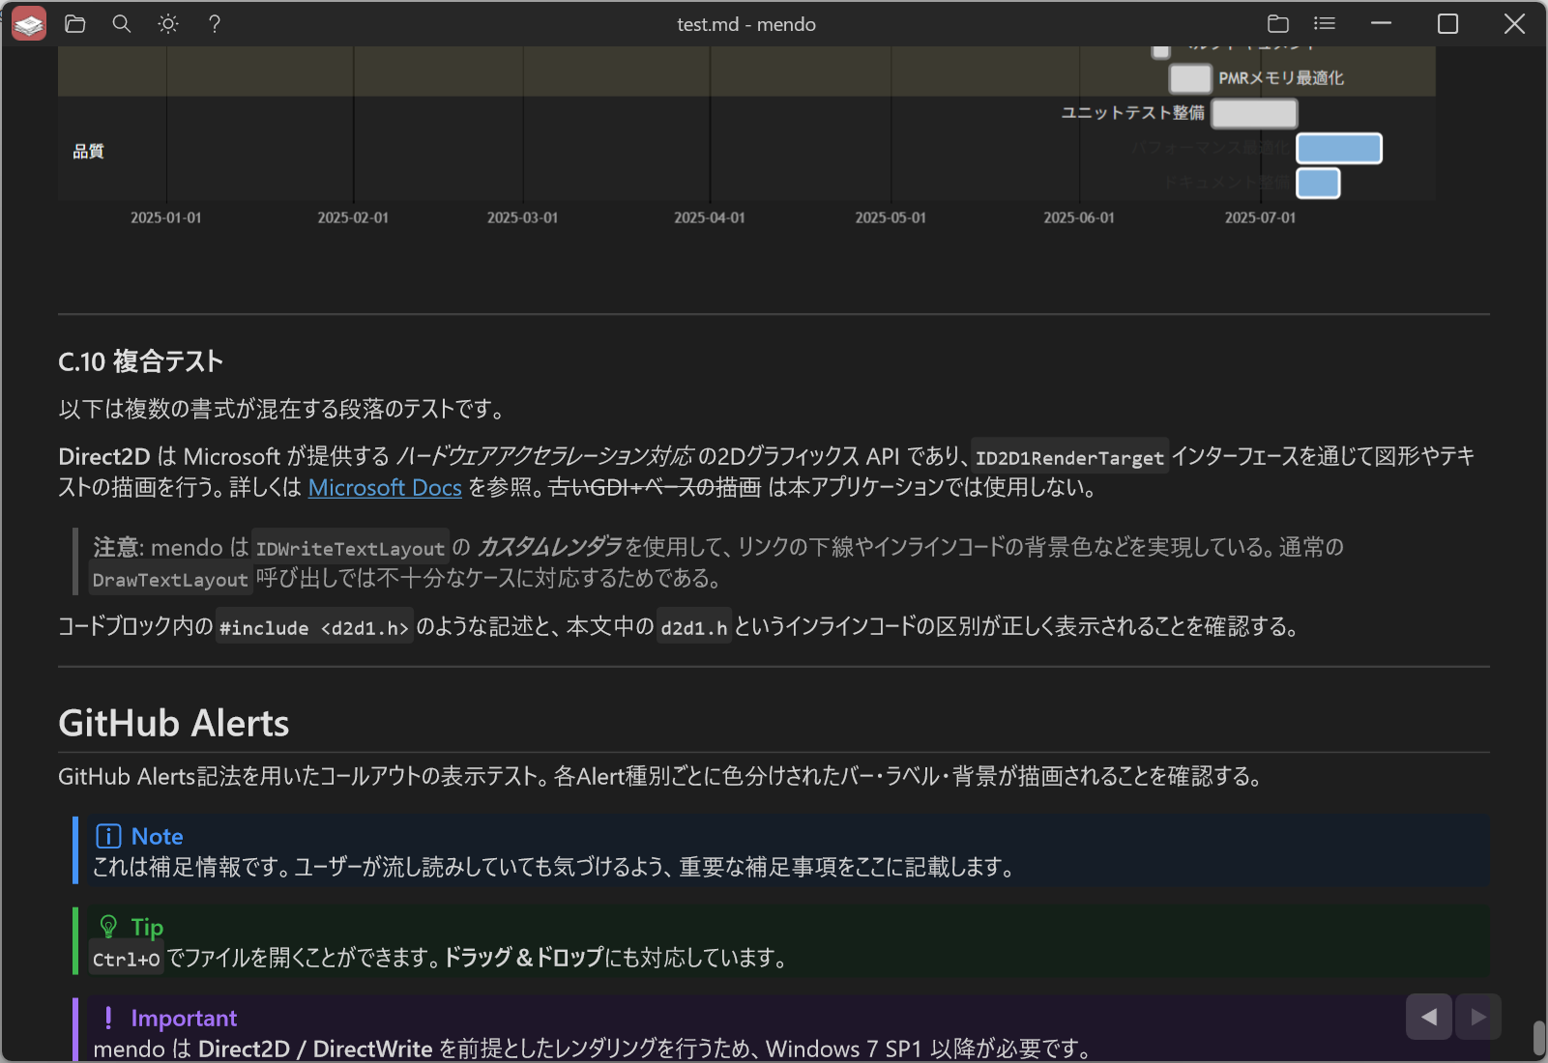Viewport: 1548px width, 1063px height.
Task: Click the 2025-05-01 axis label
Action: coord(891,218)
